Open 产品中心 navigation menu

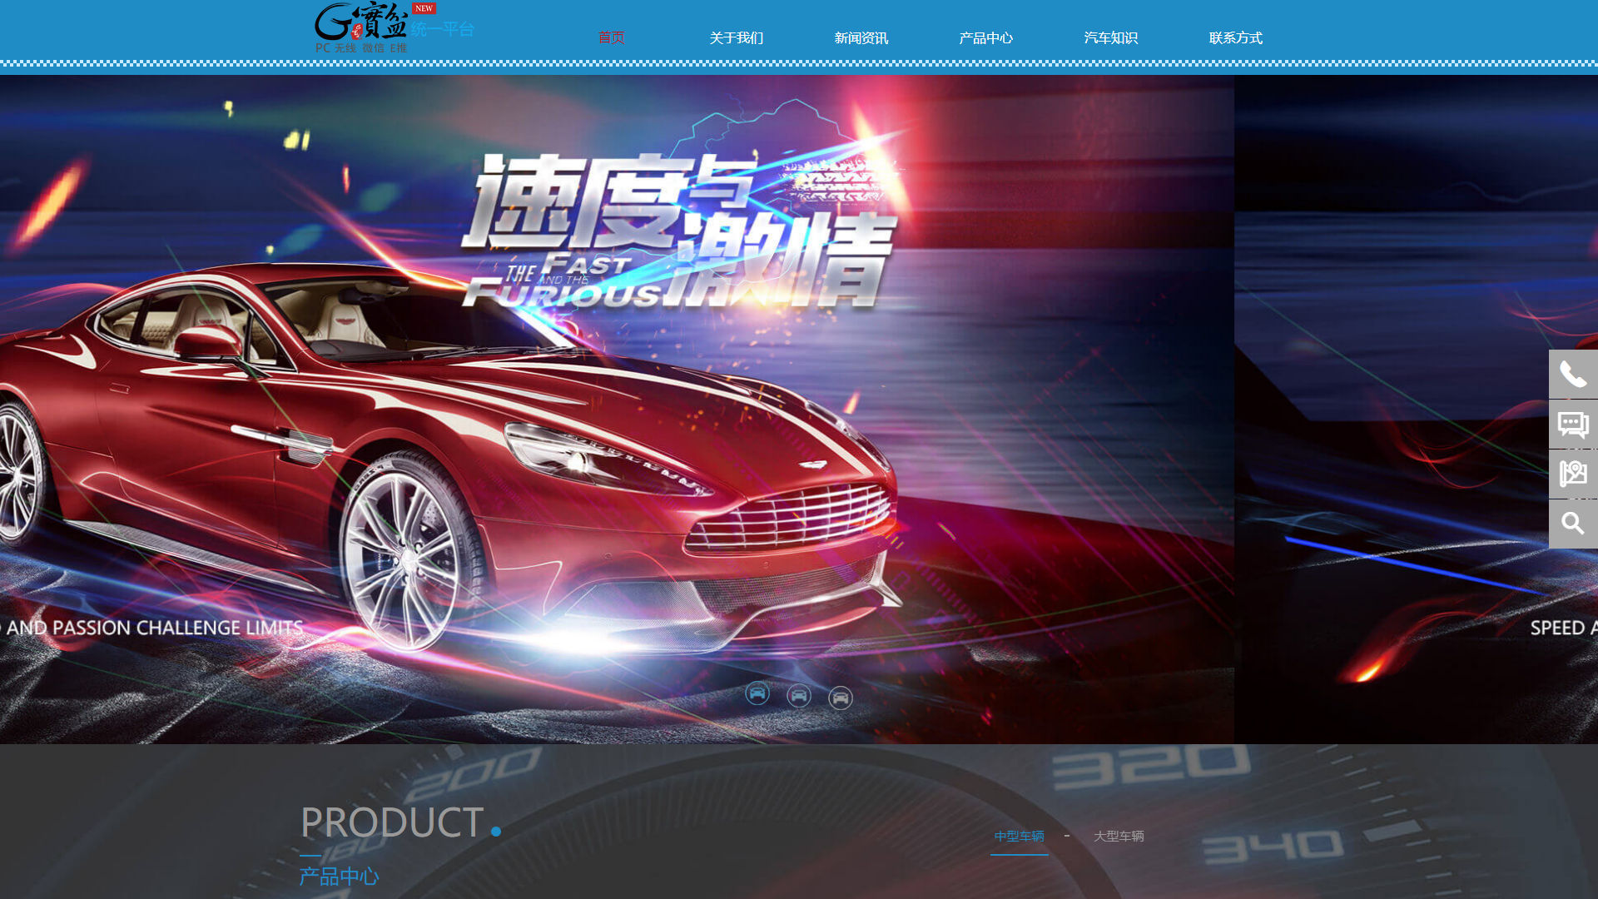pyautogui.click(x=986, y=37)
